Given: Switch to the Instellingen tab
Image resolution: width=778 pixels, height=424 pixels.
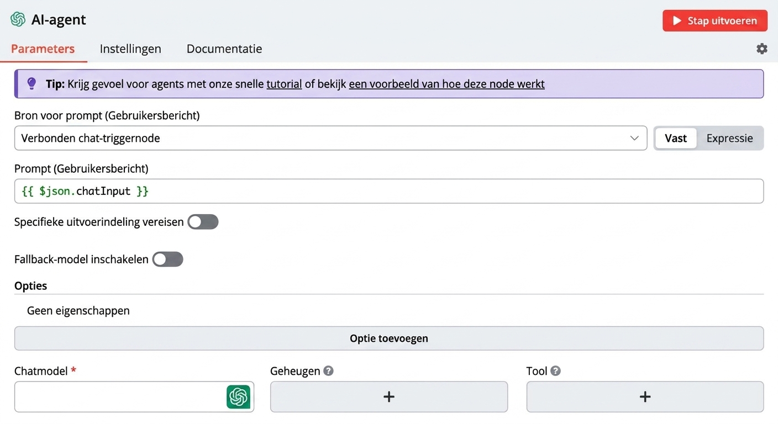Looking at the screenshot, I should (130, 49).
